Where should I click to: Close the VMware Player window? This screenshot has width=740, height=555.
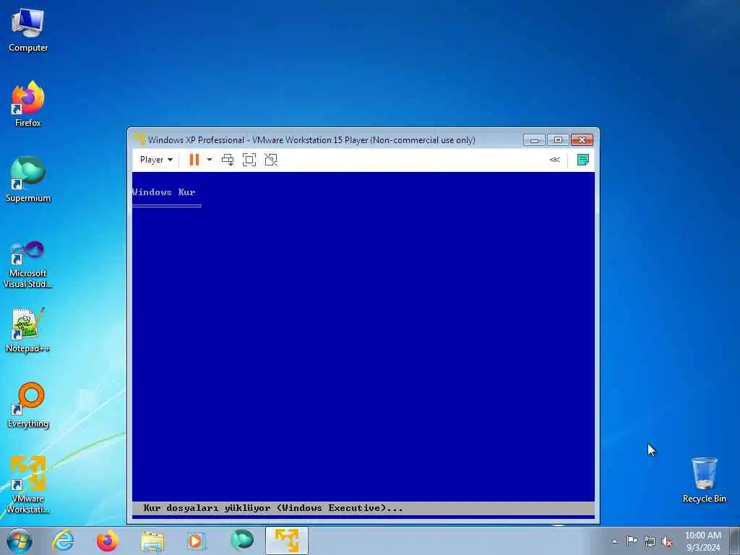pyautogui.click(x=582, y=139)
